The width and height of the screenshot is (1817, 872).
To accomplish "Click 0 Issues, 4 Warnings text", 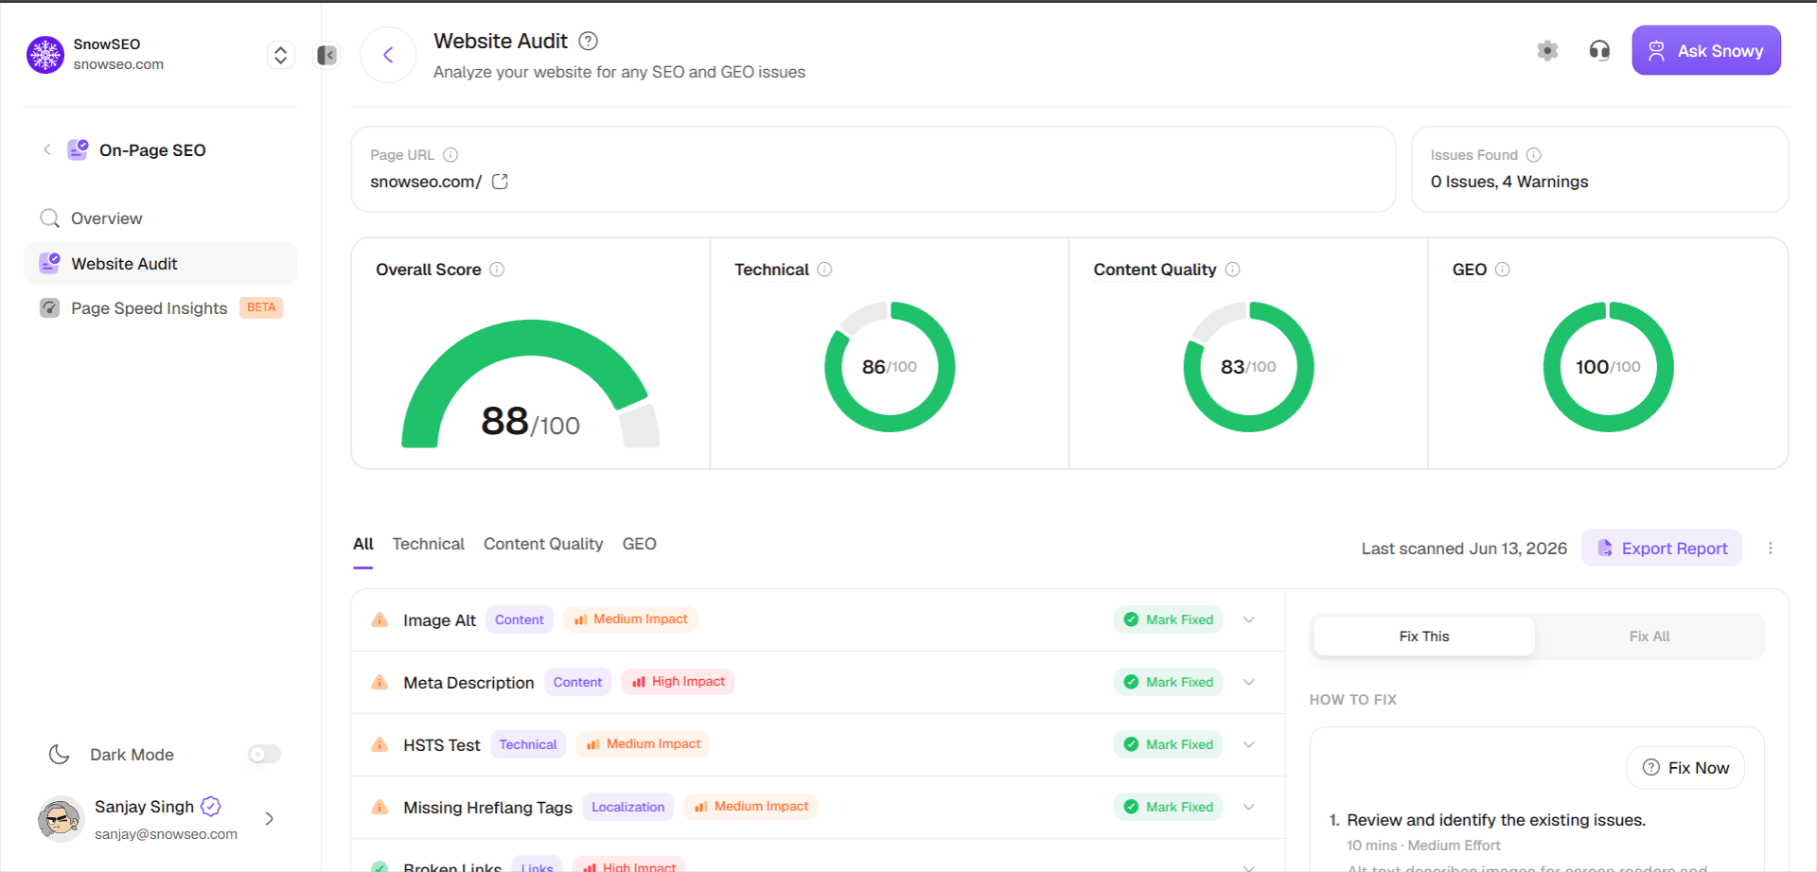I will pyautogui.click(x=1509, y=182).
